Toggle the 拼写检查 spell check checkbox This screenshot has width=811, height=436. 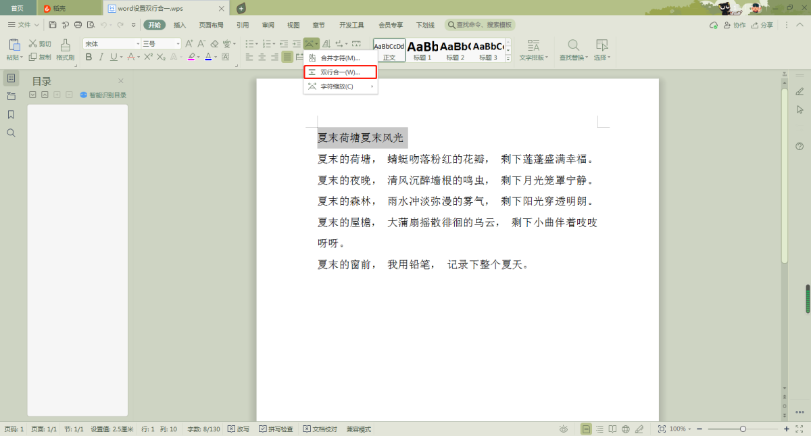(x=276, y=429)
